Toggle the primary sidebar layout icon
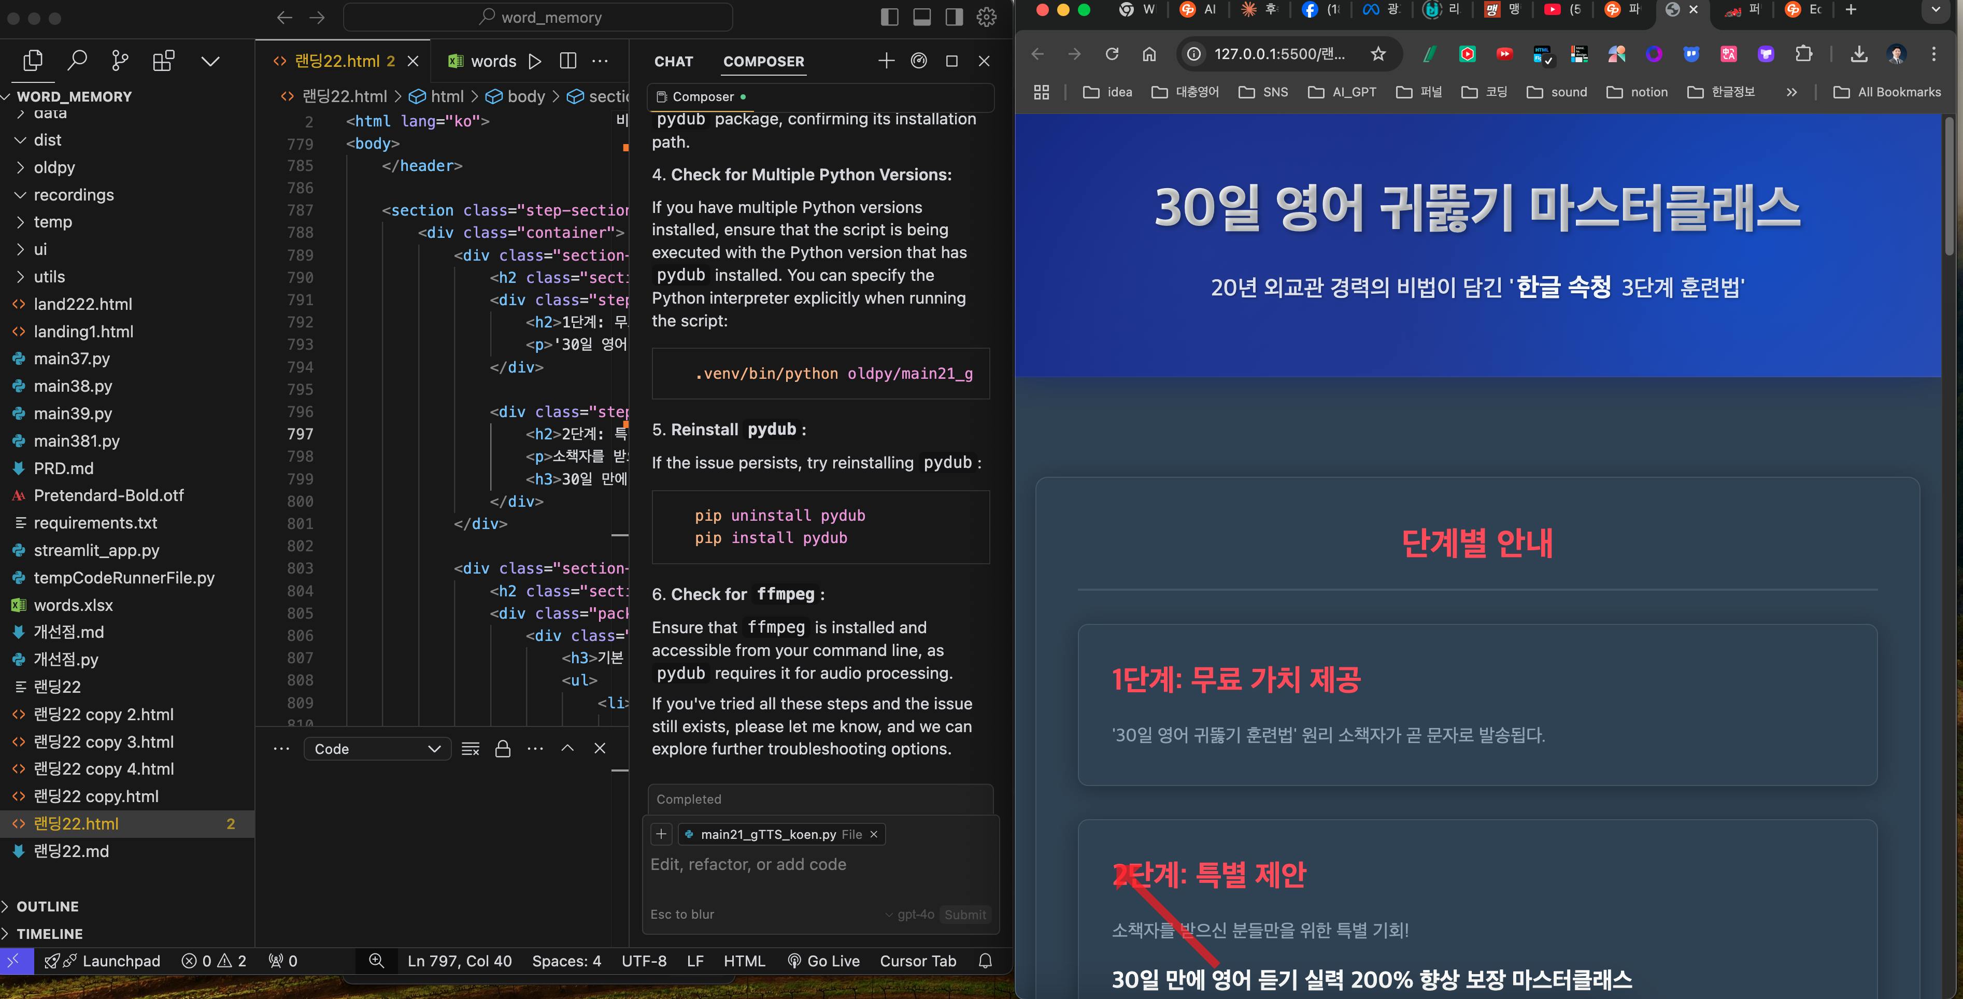Screen dimensions: 1963x999 (889, 17)
